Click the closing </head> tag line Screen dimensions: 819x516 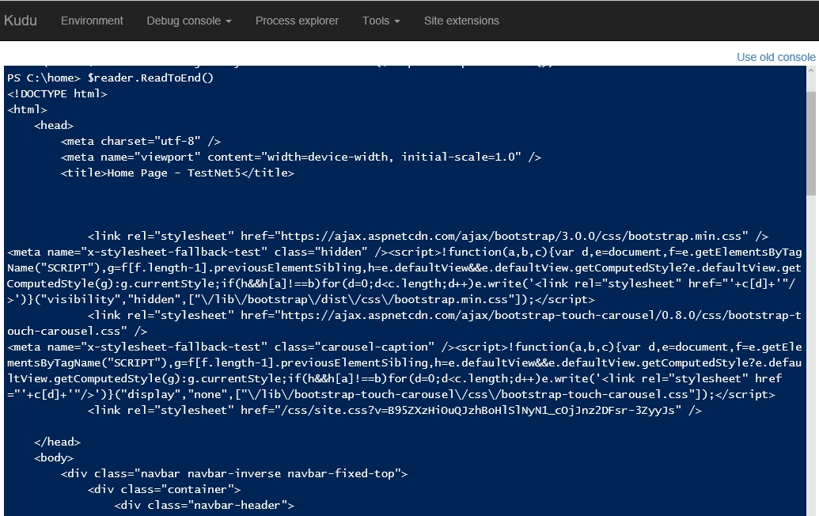click(x=58, y=442)
